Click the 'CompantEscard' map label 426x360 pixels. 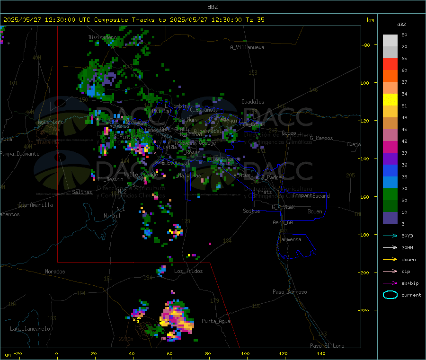pos(311,196)
